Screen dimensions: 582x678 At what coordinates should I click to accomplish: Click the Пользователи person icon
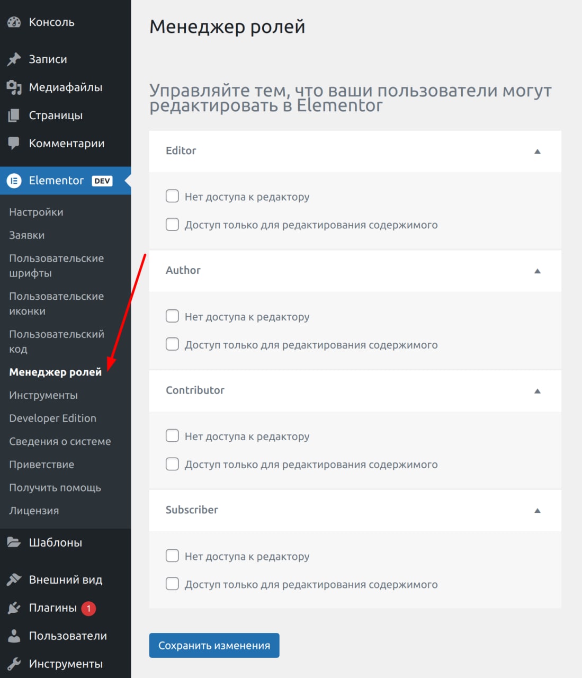click(14, 636)
